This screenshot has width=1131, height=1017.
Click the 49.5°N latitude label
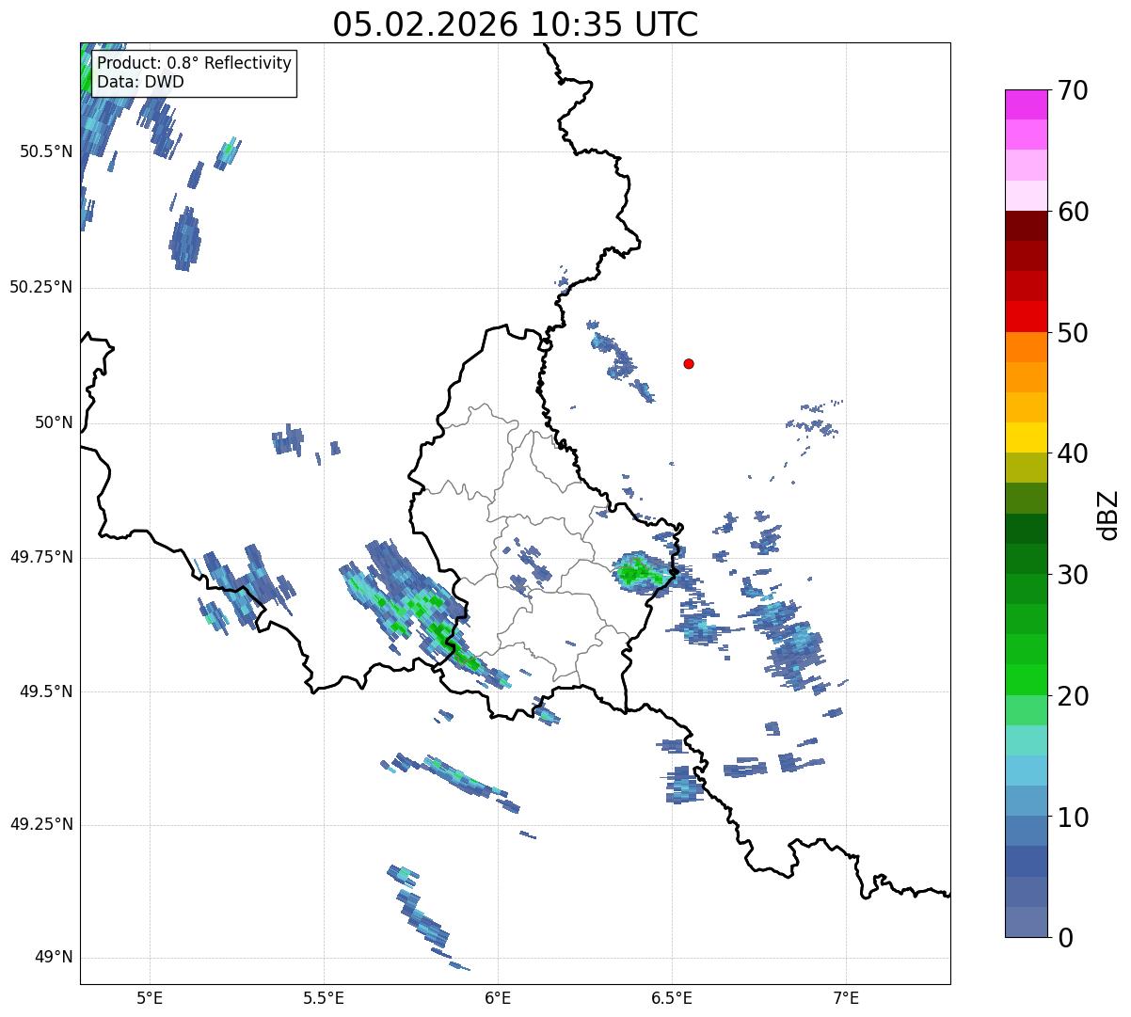click(45, 691)
